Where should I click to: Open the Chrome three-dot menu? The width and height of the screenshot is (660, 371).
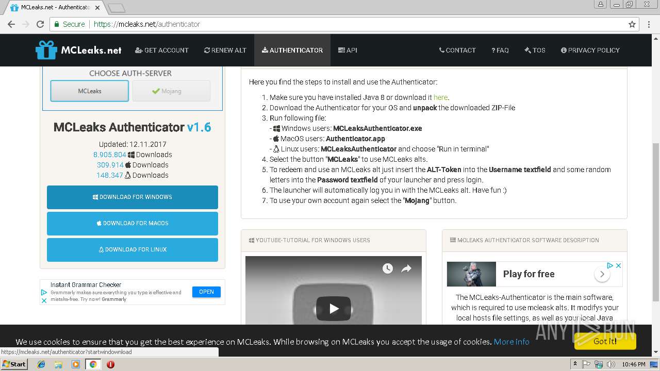[648, 24]
